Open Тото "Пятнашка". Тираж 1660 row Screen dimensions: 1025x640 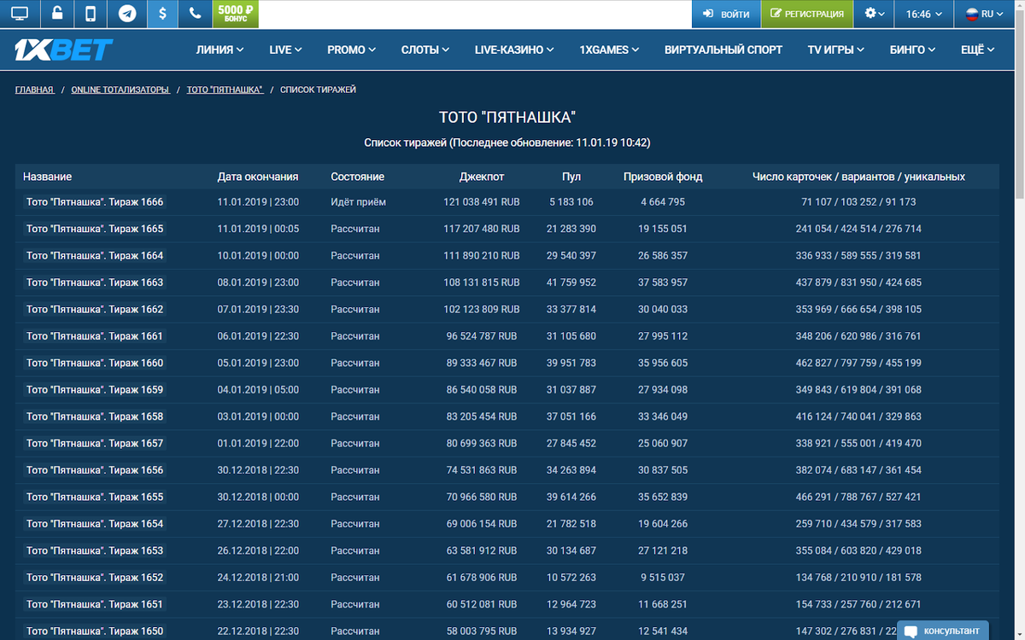pyautogui.click(x=507, y=363)
